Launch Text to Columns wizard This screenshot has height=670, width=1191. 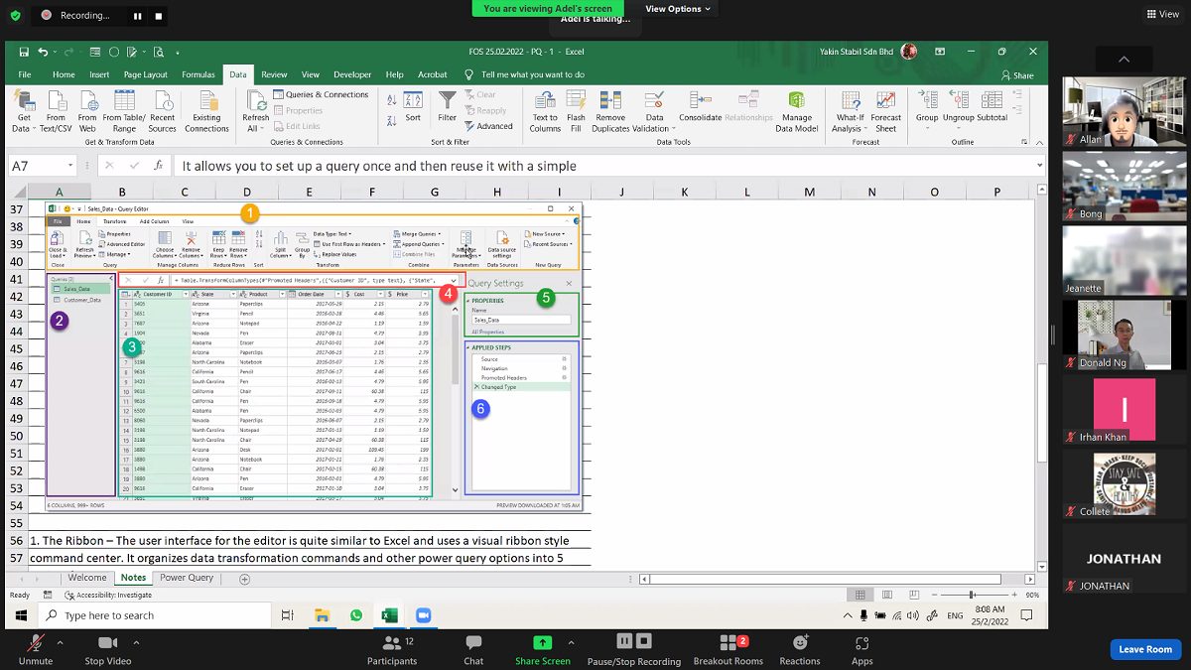click(x=545, y=109)
